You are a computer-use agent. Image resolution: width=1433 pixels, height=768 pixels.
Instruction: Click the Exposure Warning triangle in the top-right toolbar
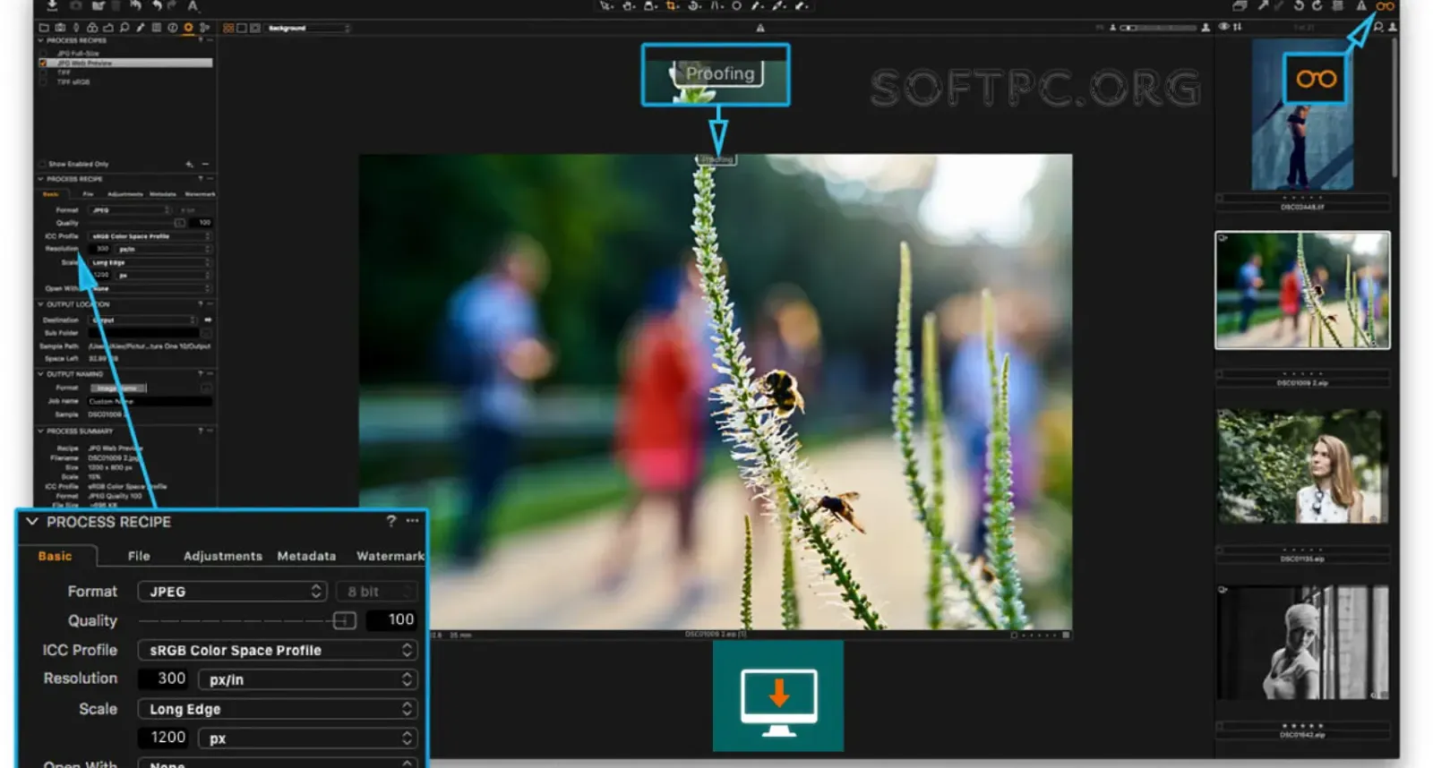[x=1361, y=5]
